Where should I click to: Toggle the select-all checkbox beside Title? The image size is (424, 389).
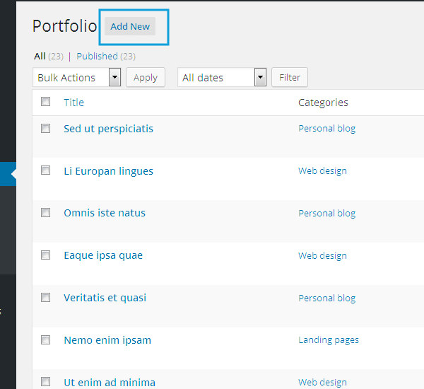46,102
